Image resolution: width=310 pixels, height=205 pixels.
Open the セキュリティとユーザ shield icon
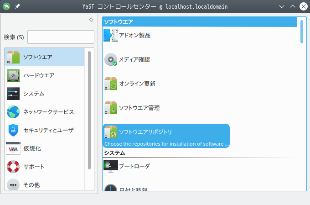point(13,130)
